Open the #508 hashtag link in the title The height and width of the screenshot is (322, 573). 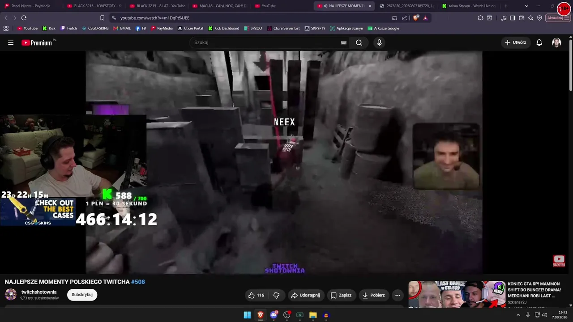[x=138, y=282]
